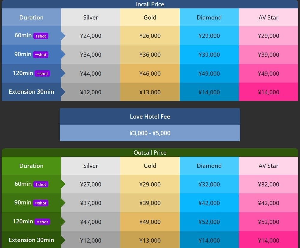
Task: Click the ∞shot badge in Outcall 90min row
Action: pyautogui.click(x=41, y=203)
